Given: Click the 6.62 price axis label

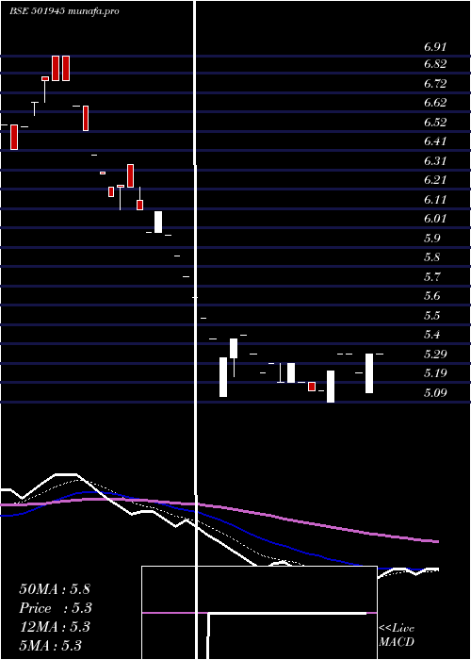Looking at the screenshot, I should [x=435, y=103].
